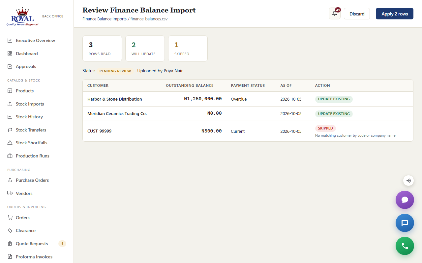Click the Customer column header
Image resolution: width=422 pixels, height=263 pixels.
[x=98, y=85]
